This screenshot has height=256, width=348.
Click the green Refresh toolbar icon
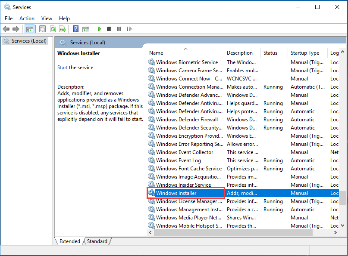tap(53, 29)
